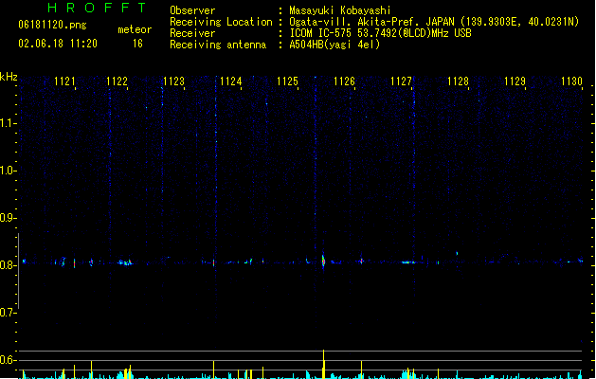The height and width of the screenshot is (379, 596).
Task: Click the Receiving antenna label
Action: 218,45
